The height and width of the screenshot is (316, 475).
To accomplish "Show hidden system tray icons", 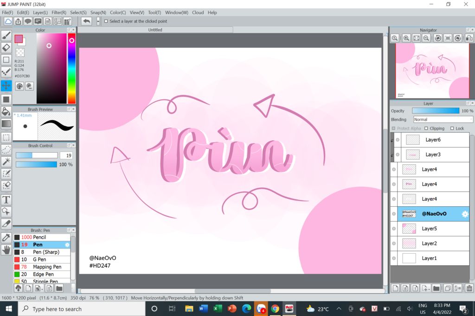I will pos(339,309).
